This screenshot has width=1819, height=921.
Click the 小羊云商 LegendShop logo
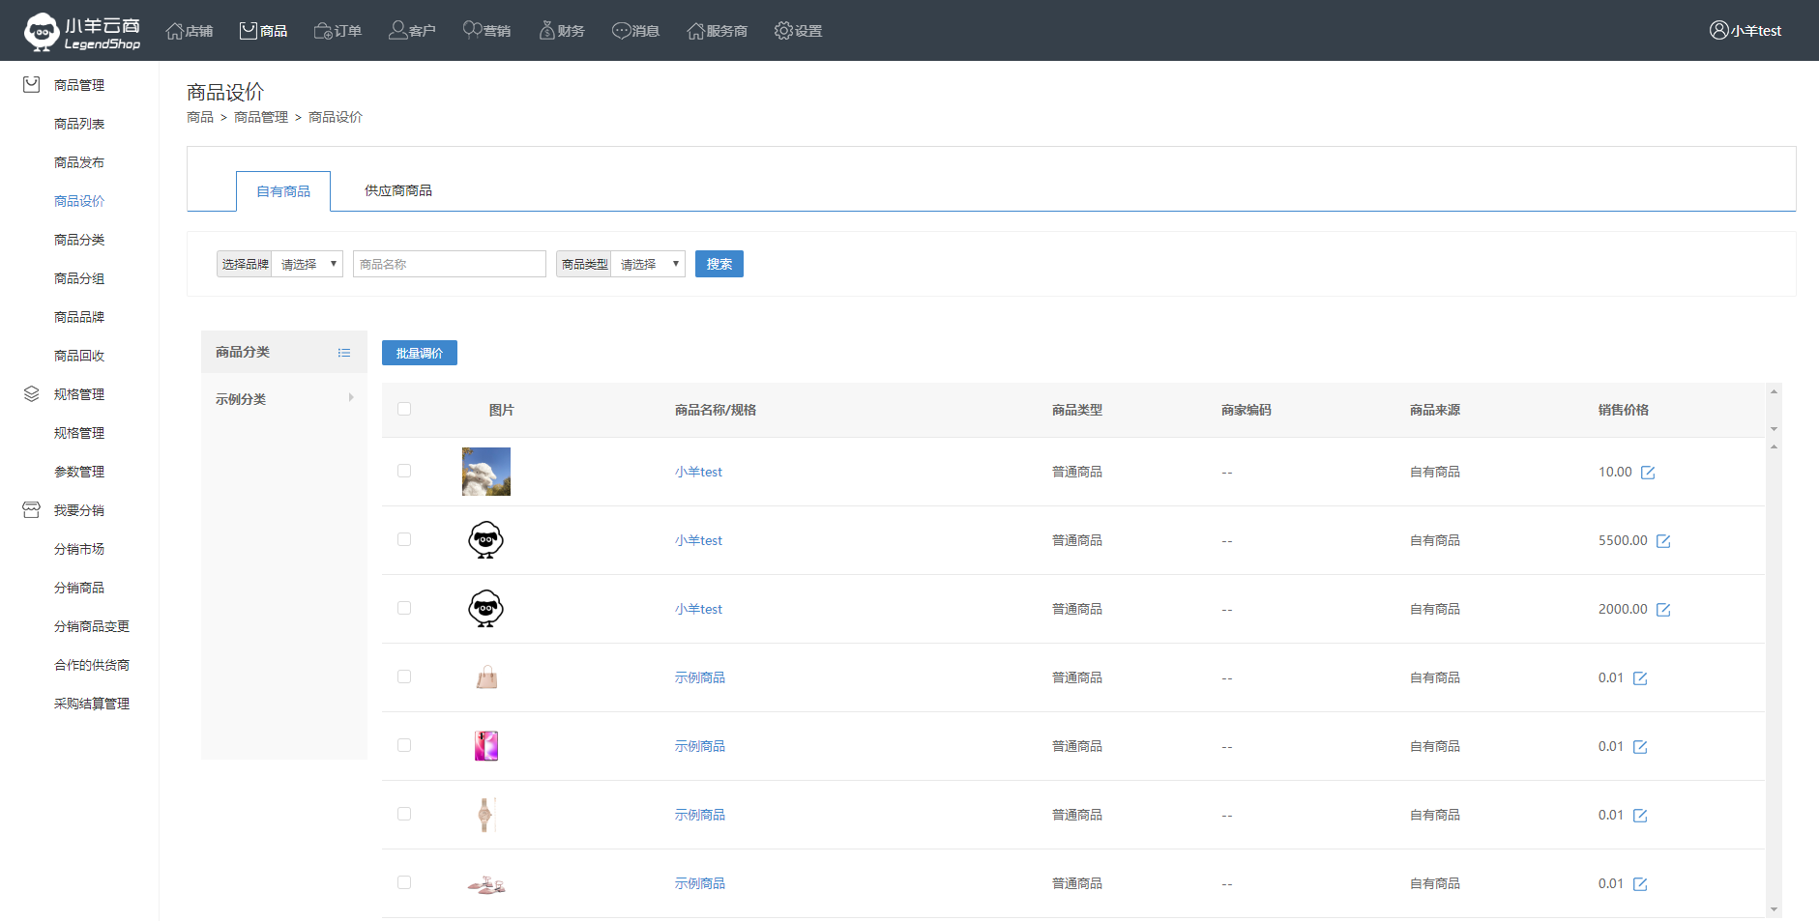82,31
